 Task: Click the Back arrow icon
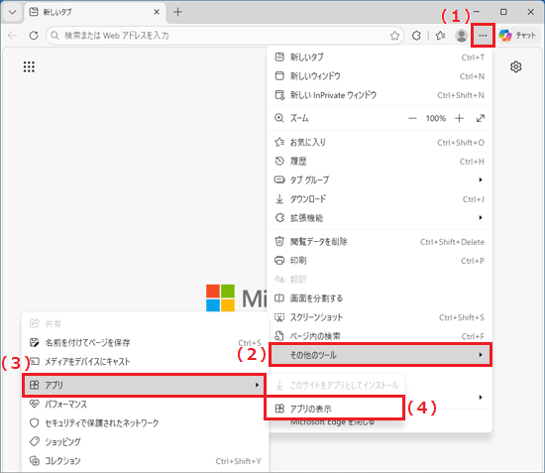tap(13, 36)
